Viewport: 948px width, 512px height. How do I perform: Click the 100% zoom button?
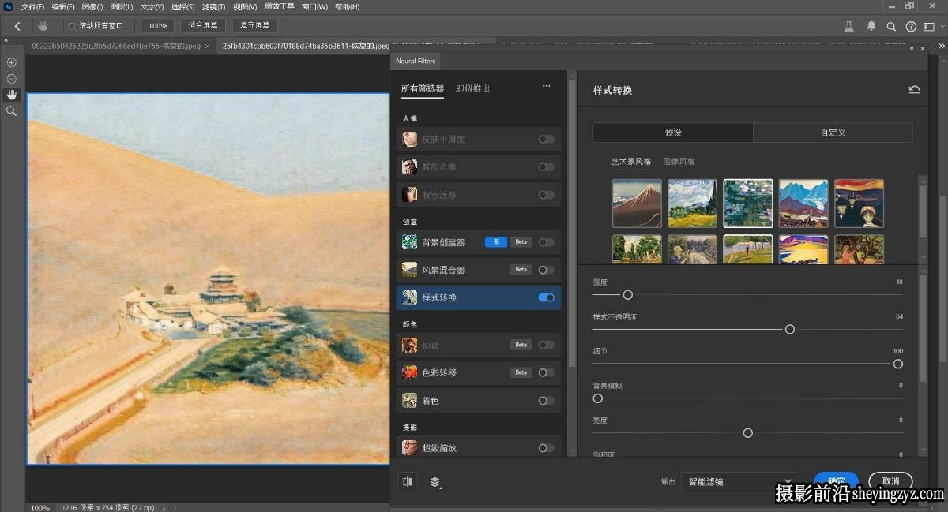[x=158, y=26]
